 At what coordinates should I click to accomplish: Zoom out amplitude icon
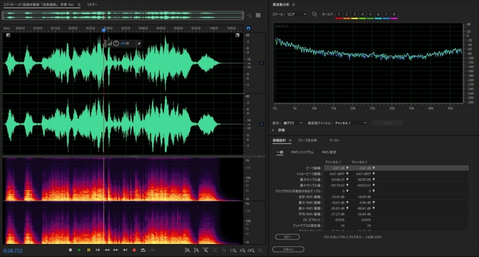(x=196, y=250)
